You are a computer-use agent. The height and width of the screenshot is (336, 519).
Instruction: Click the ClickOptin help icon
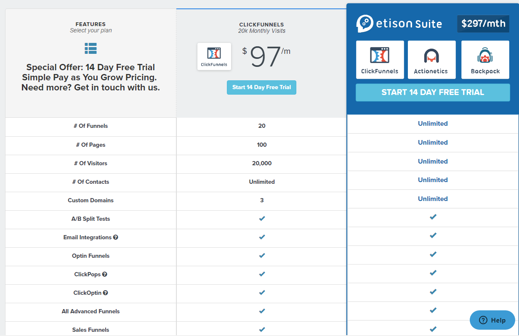pyautogui.click(x=106, y=293)
